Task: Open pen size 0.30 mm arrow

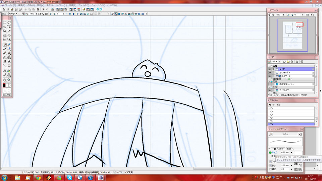Action: pos(291,153)
